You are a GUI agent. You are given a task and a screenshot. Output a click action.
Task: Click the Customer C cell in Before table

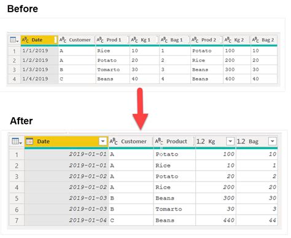77,79
